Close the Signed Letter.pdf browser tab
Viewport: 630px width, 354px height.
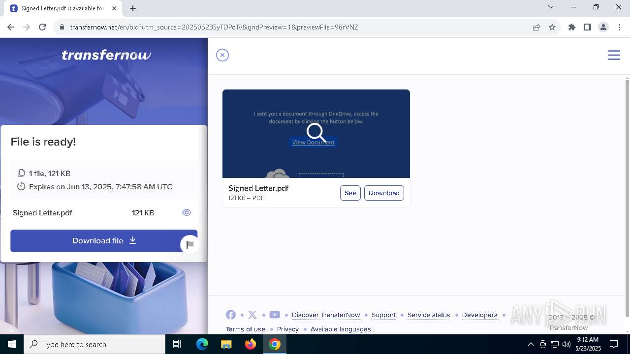coord(114,8)
